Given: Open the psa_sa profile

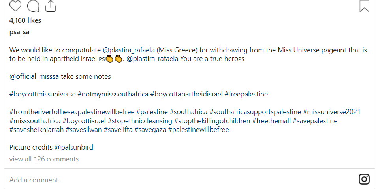Looking at the screenshot, I should coord(19,32).
